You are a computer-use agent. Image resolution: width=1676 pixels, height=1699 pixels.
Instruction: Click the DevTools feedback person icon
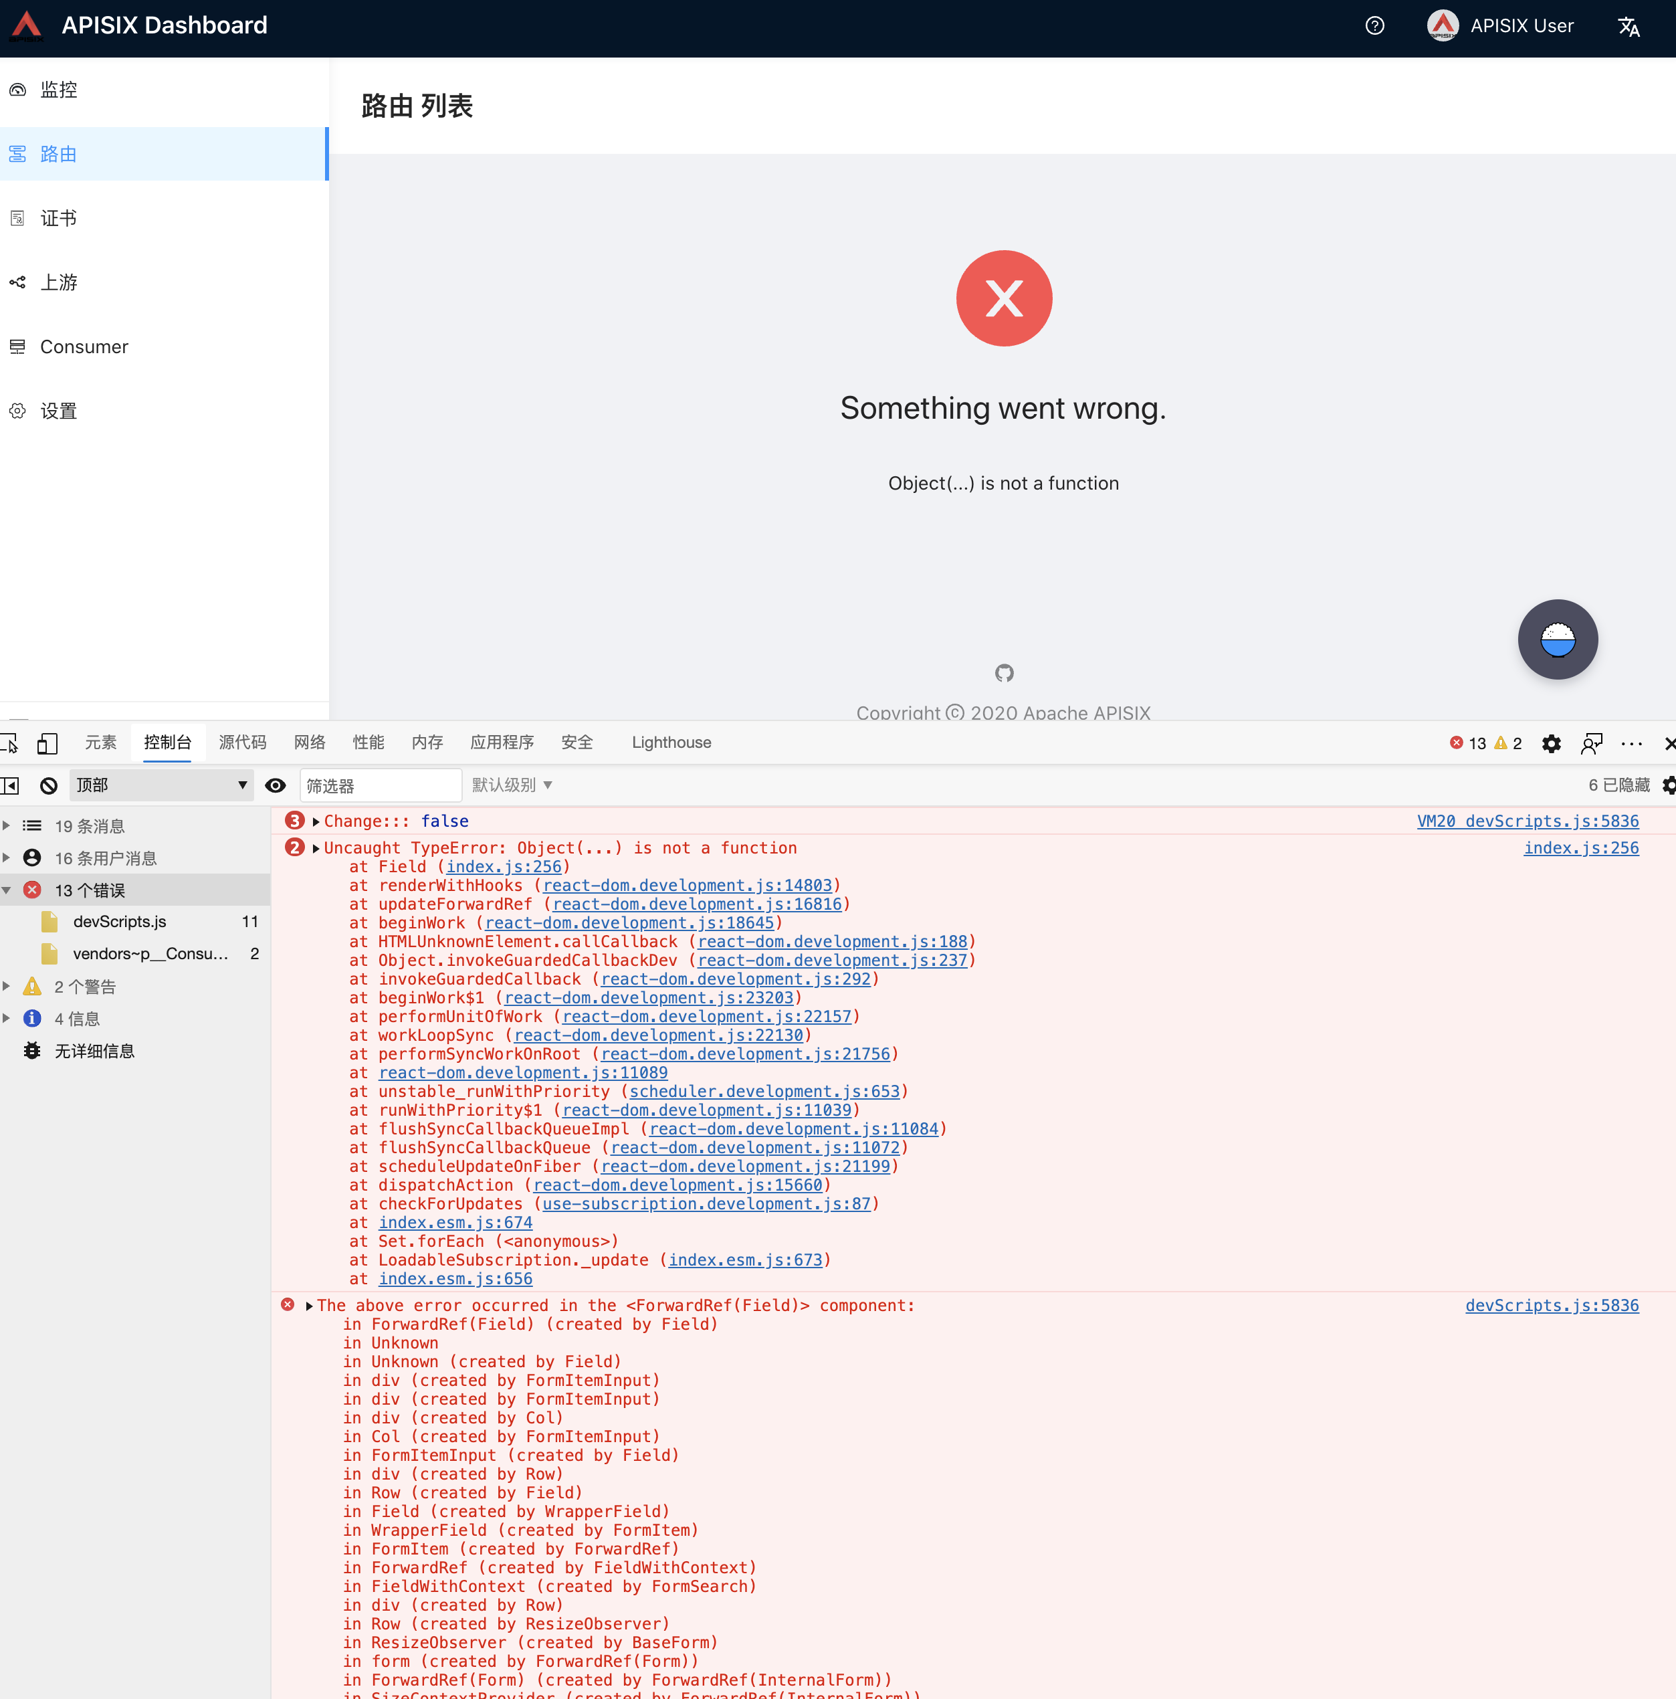(x=1590, y=743)
